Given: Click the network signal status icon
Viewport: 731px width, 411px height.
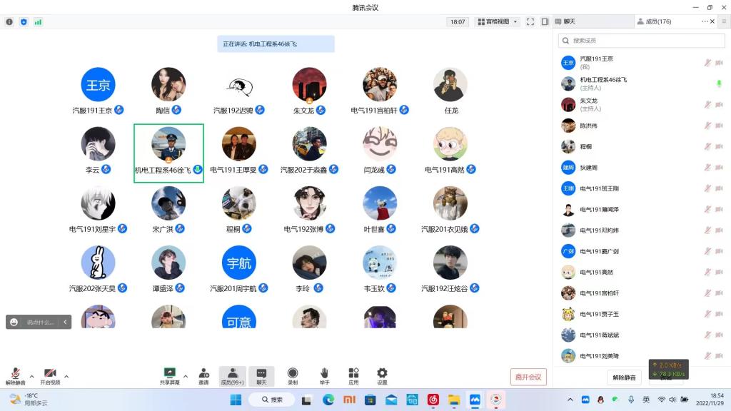Looking at the screenshot, I should pos(38,21).
